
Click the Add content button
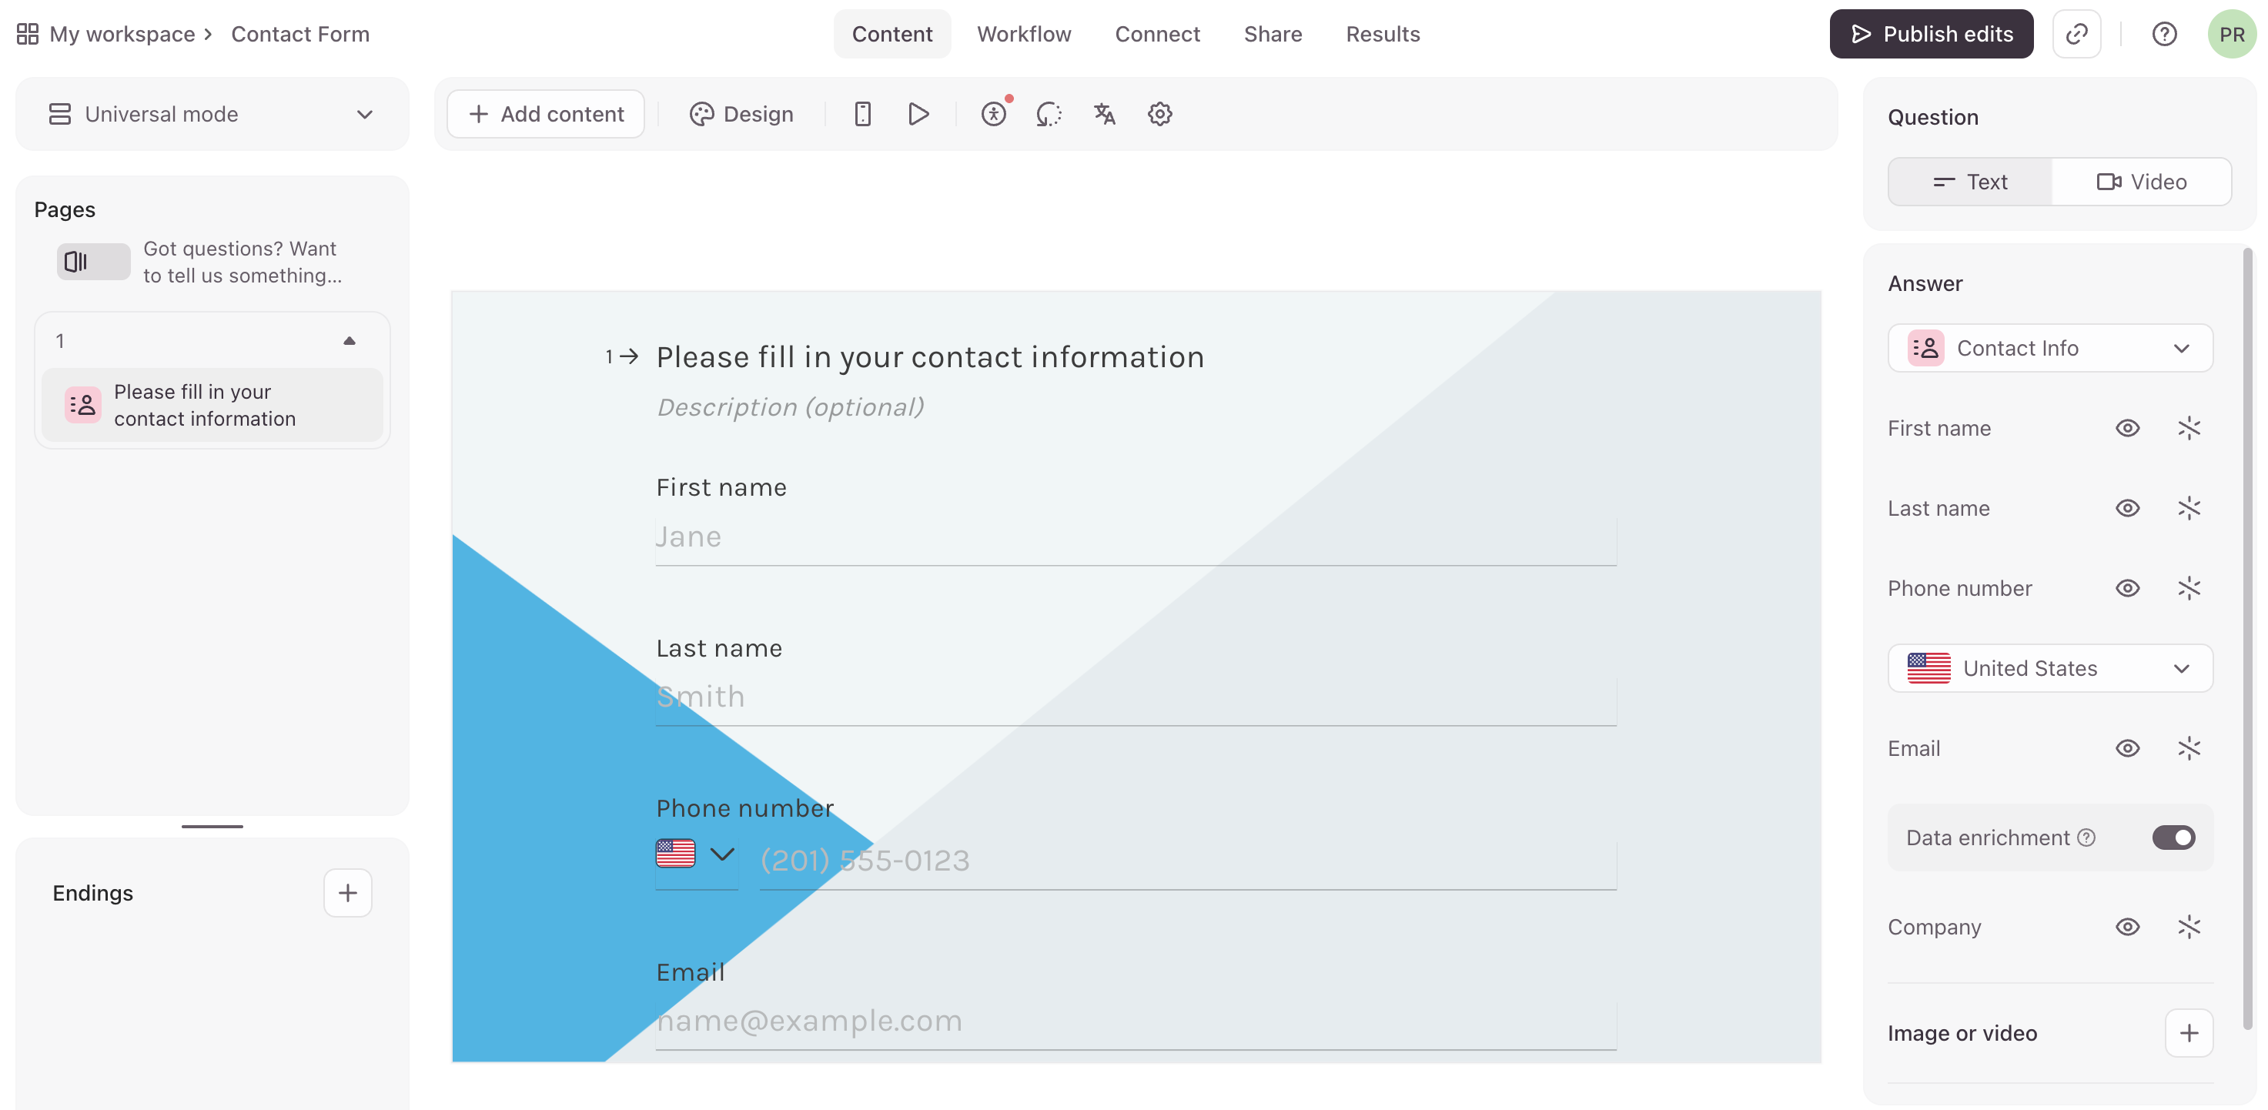pyautogui.click(x=545, y=115)
